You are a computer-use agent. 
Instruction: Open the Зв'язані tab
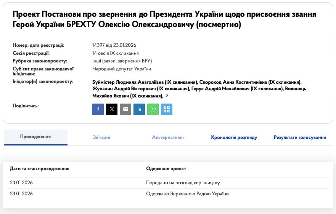(x=101, y=137)
